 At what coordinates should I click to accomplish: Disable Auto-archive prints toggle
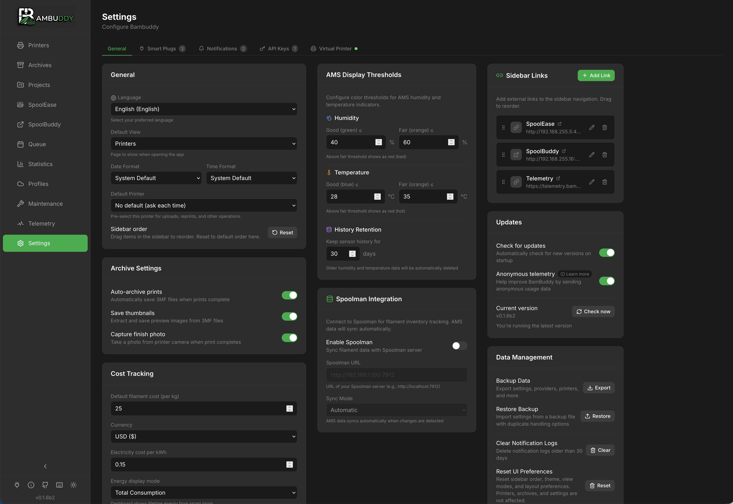[x=290, y=295]
